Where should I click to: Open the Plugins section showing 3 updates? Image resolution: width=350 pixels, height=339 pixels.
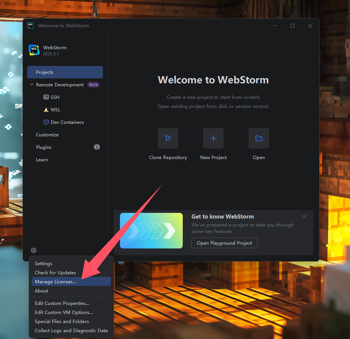43,147
